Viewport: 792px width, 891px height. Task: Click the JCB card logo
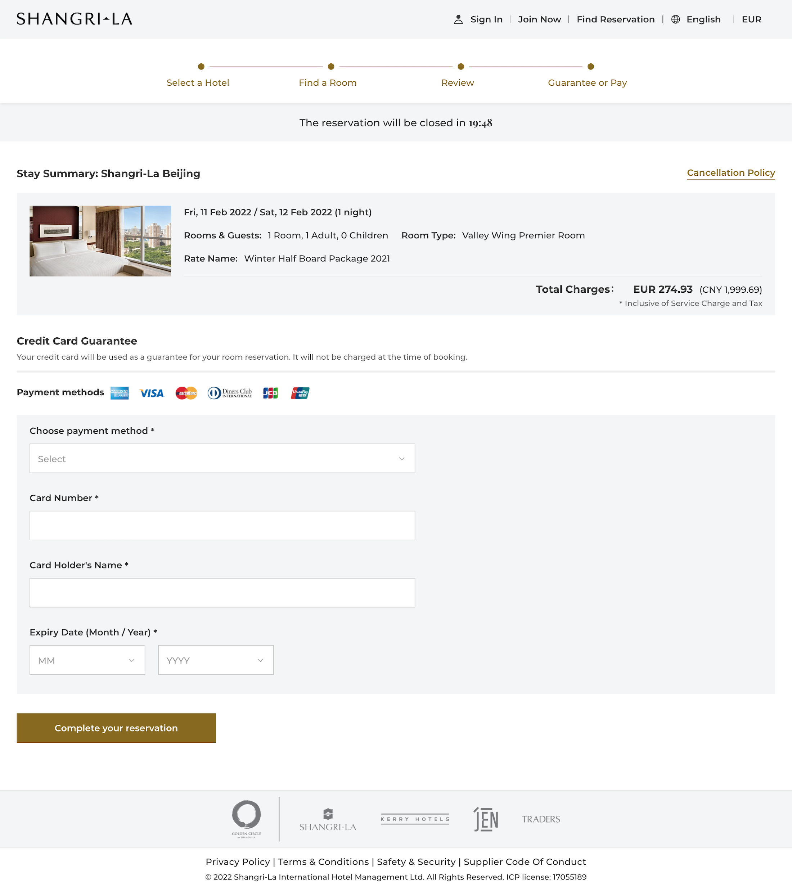tap(270, 393)
